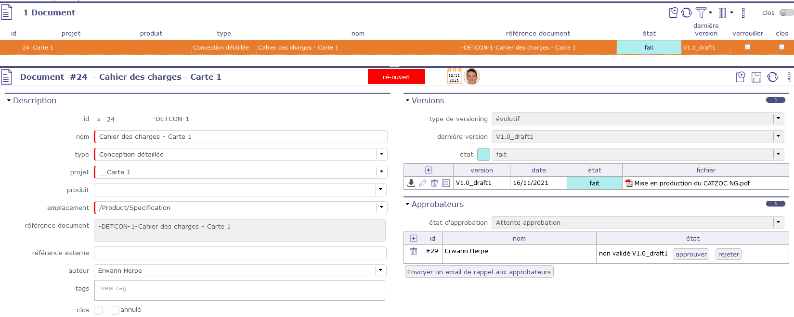Remove approver Erwann Herpe with trash icon
Image resolution: width=794 pixels, height=317 pixels.
tap(413, 251)
